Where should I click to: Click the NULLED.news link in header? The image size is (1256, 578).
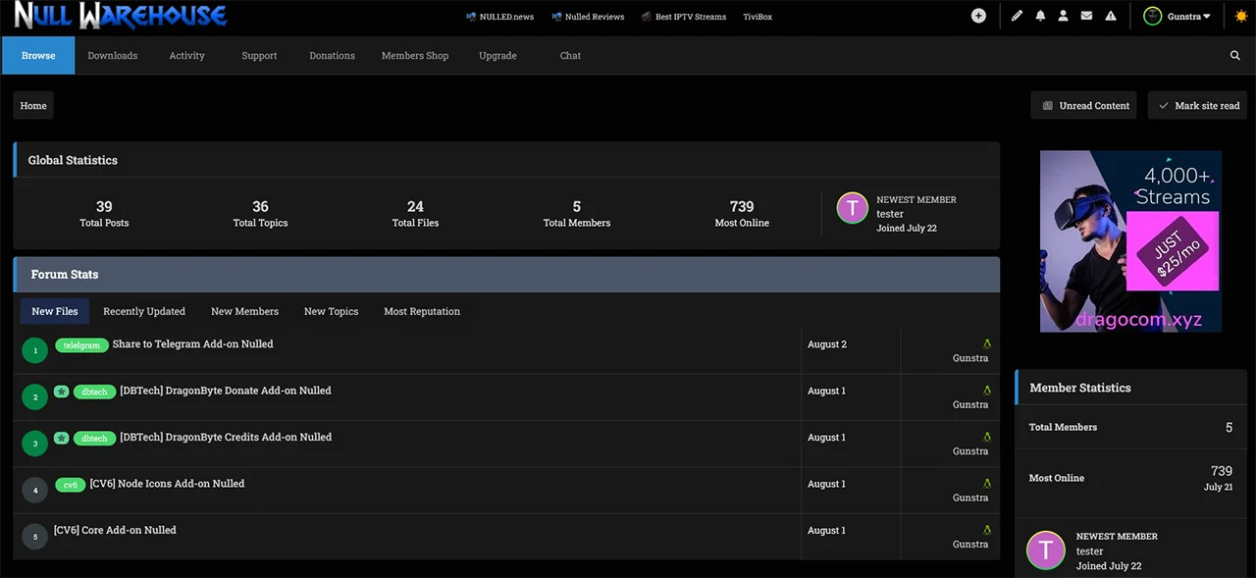[499, 17]
